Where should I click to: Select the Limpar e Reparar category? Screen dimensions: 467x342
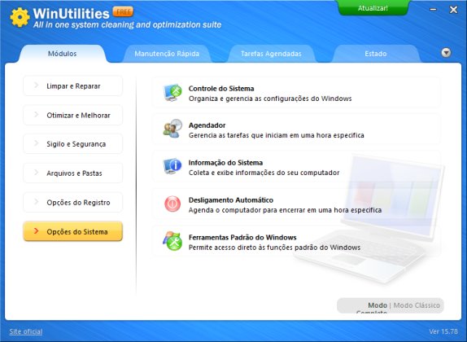point(72,85)
